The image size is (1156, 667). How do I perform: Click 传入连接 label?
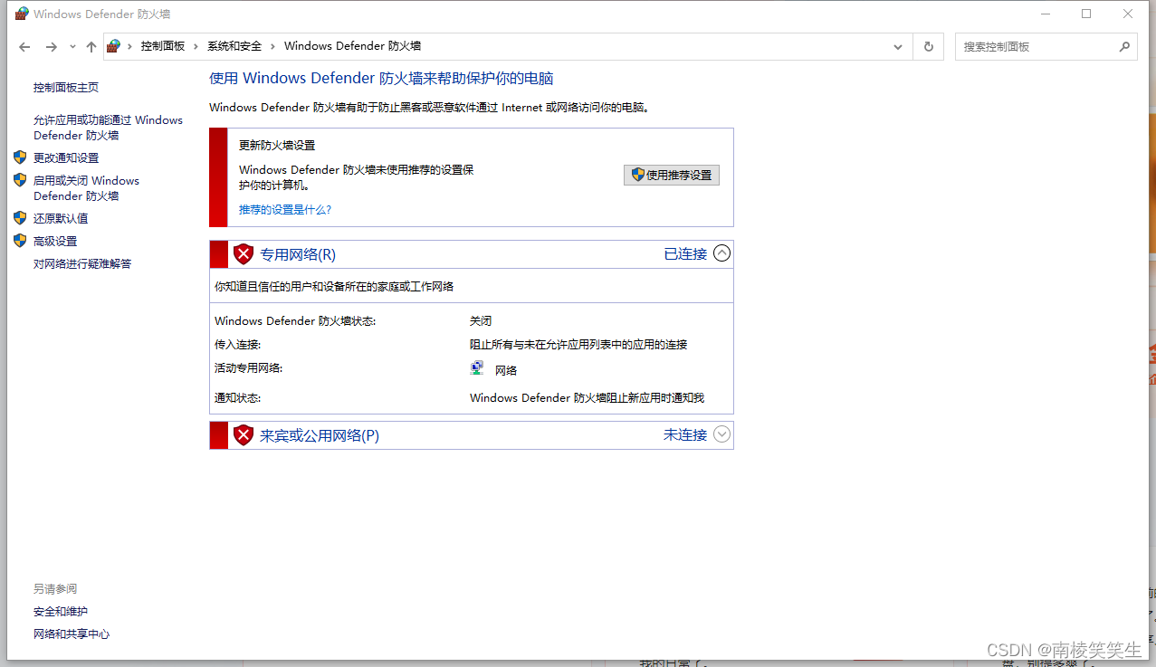pyautogui.click(x=237, y=345)
